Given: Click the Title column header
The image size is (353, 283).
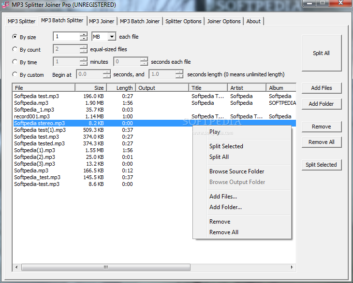Looking at the screenshot, I should pyautogui.click(x=208, y=88).
